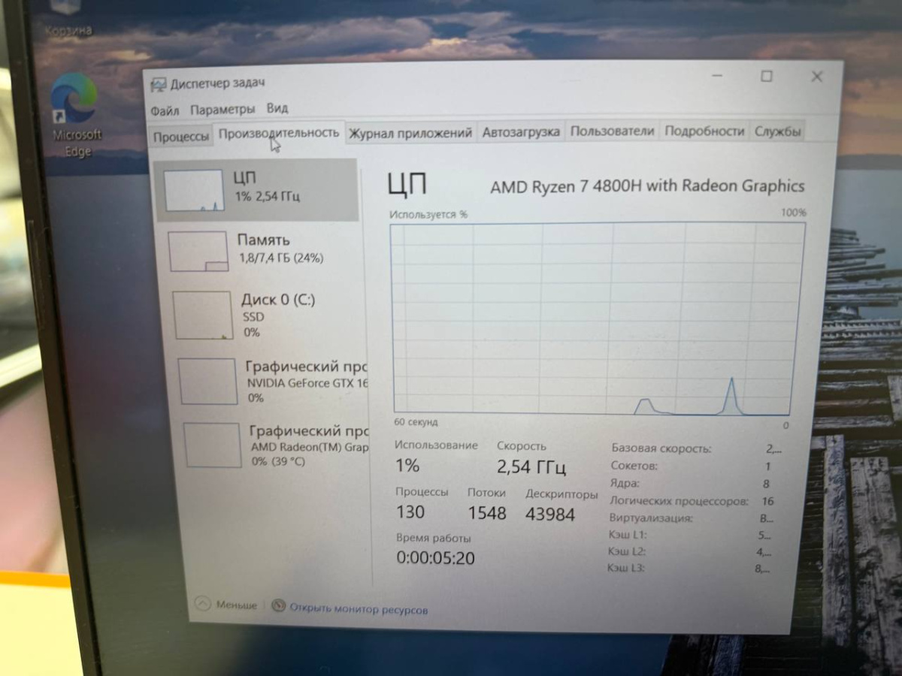Image resolution: width=902 pixels, height=676 pixels.
Task: Switch to Журнал приложений tab
Action: tap(410, 133)
